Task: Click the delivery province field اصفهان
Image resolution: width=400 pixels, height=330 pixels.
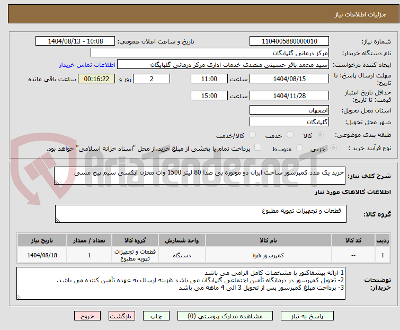Action: pyautogui.click(x=289, y=110)
